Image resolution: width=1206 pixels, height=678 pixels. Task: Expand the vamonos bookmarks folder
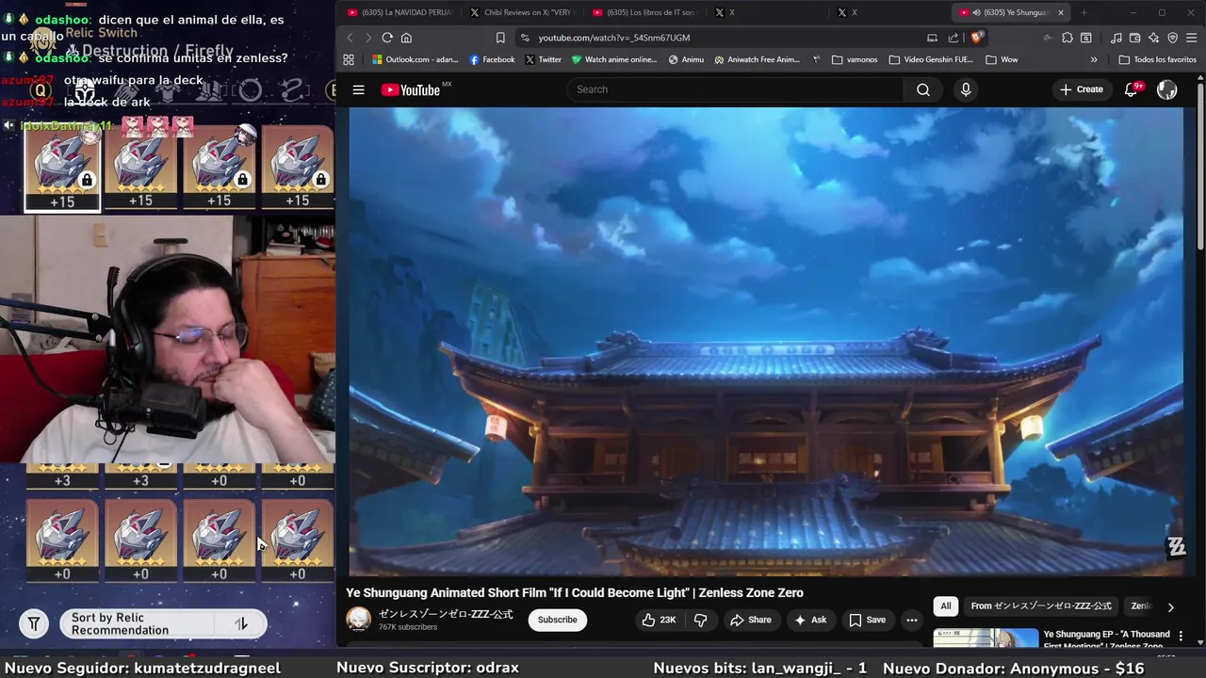point(855,59)
